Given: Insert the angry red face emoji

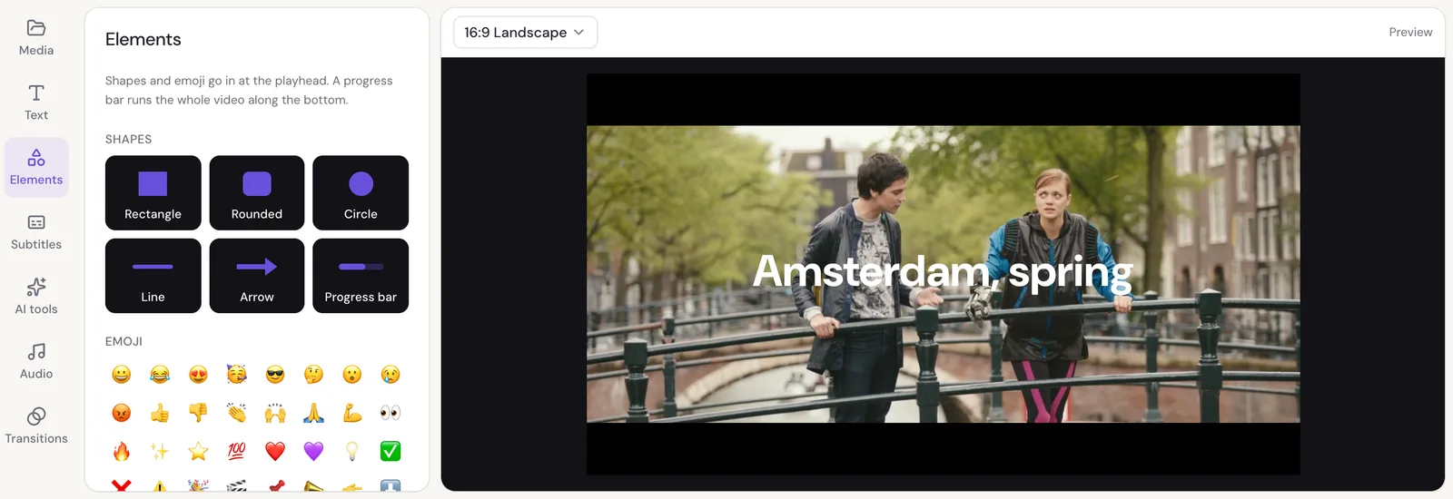Looking at the screenshot, I should click(122, 414).
